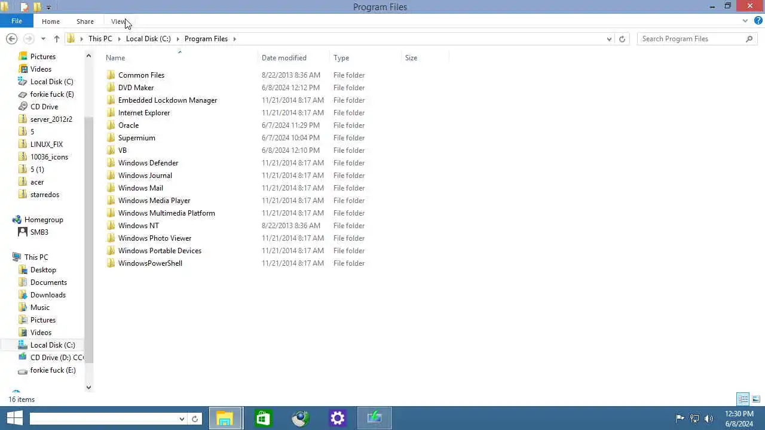Select LINUX_FIX in the navigation pane
This screenshot has width=765, height=430.
pos(47,145)
